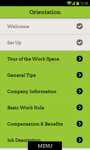Open Compensation & Benefits text label

(x=35, y=124)
